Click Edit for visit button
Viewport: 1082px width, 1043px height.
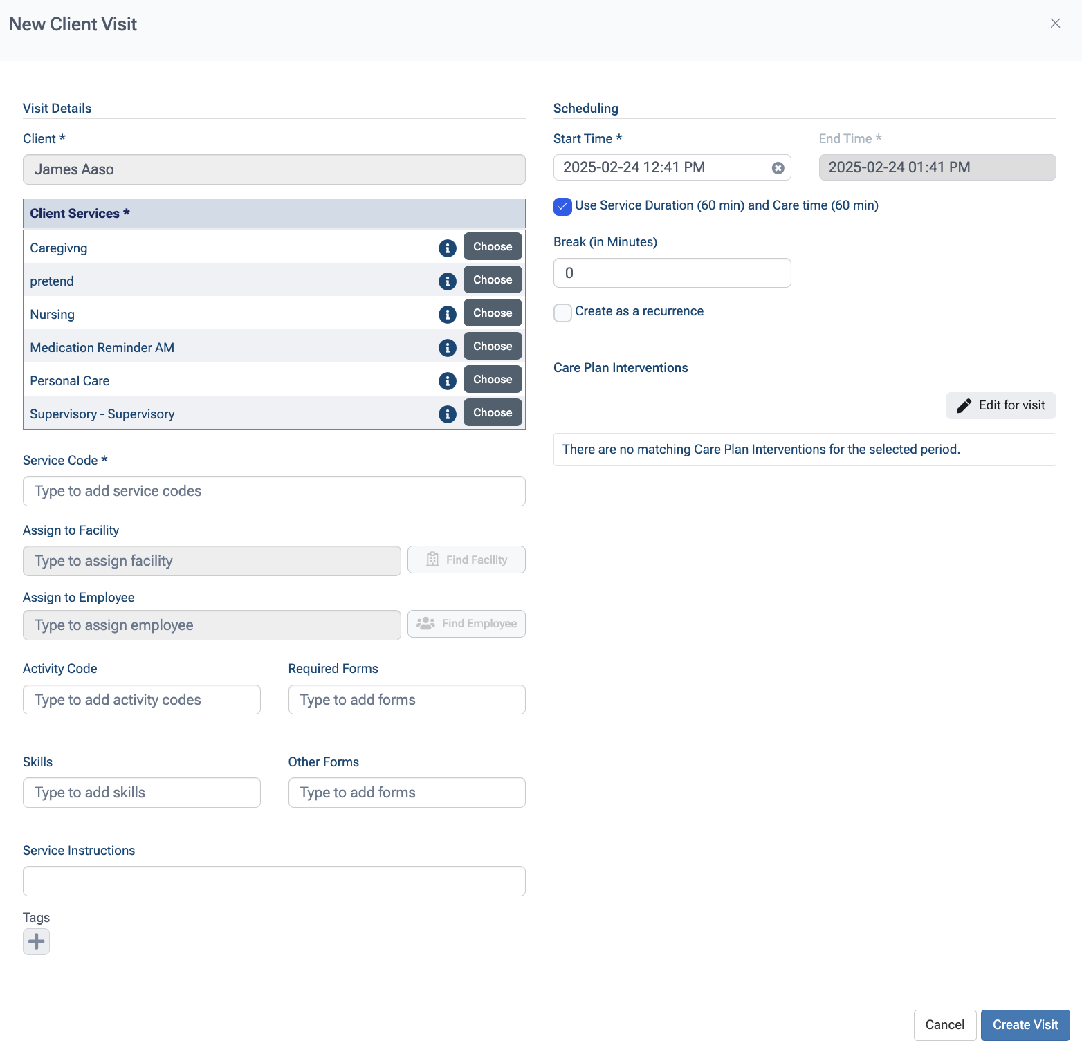[1000, 405]
